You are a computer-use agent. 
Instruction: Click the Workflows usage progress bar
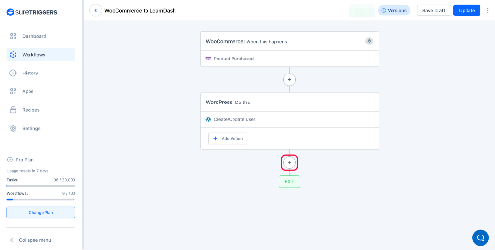41,200
